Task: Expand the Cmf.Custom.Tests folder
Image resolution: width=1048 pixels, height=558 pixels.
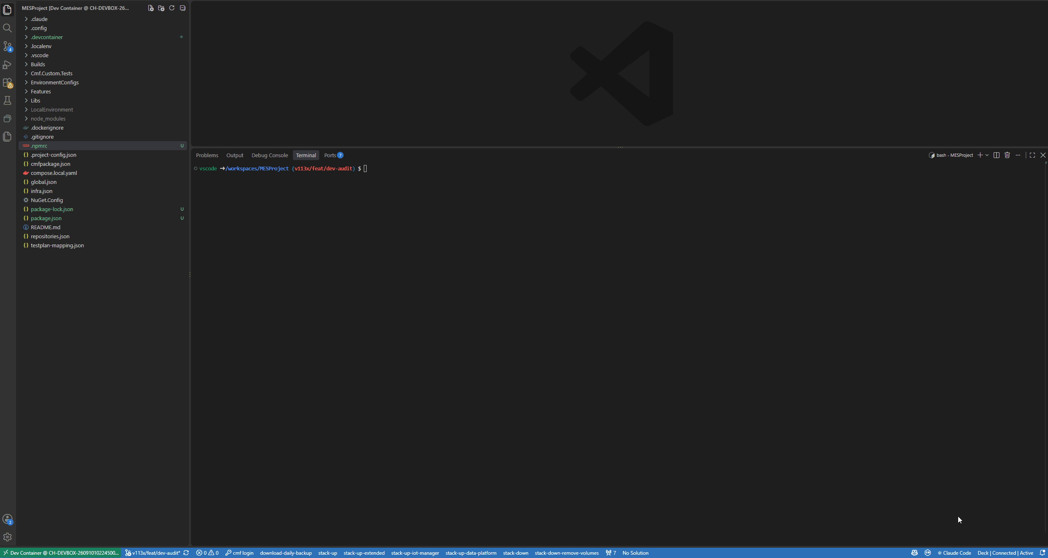Action: tap(103, 73)
